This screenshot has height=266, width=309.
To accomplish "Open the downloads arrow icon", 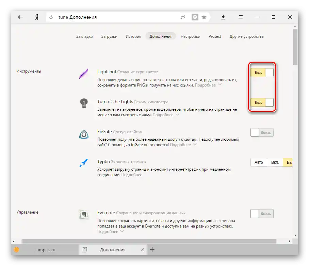I will pyautogui.click(x=223, y=17).
